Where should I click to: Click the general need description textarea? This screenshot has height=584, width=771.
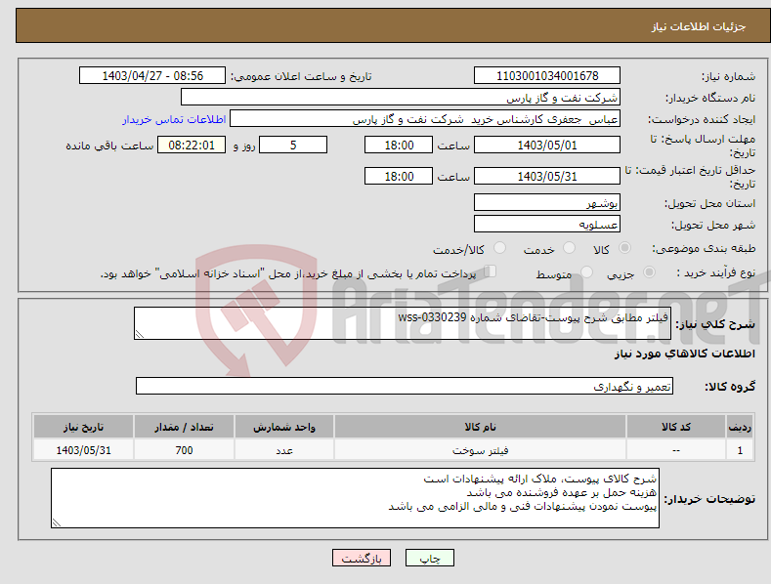(403, 323)
